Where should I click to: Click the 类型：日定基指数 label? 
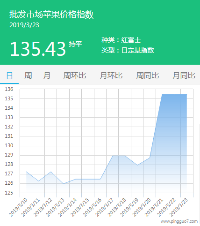point(128,50)
